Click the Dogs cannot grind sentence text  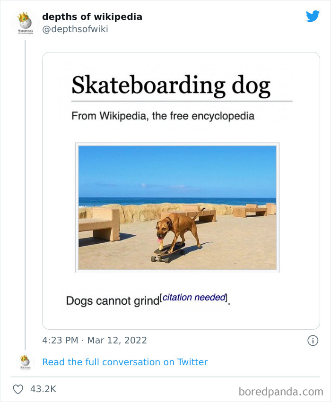pyautogui.click(x=113, y=301)
